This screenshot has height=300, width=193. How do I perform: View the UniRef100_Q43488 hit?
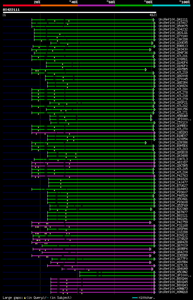coord(173,156)
